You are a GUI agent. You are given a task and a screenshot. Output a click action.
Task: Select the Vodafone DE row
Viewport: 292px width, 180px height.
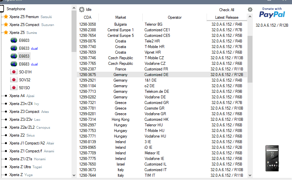tap(162, 97)
